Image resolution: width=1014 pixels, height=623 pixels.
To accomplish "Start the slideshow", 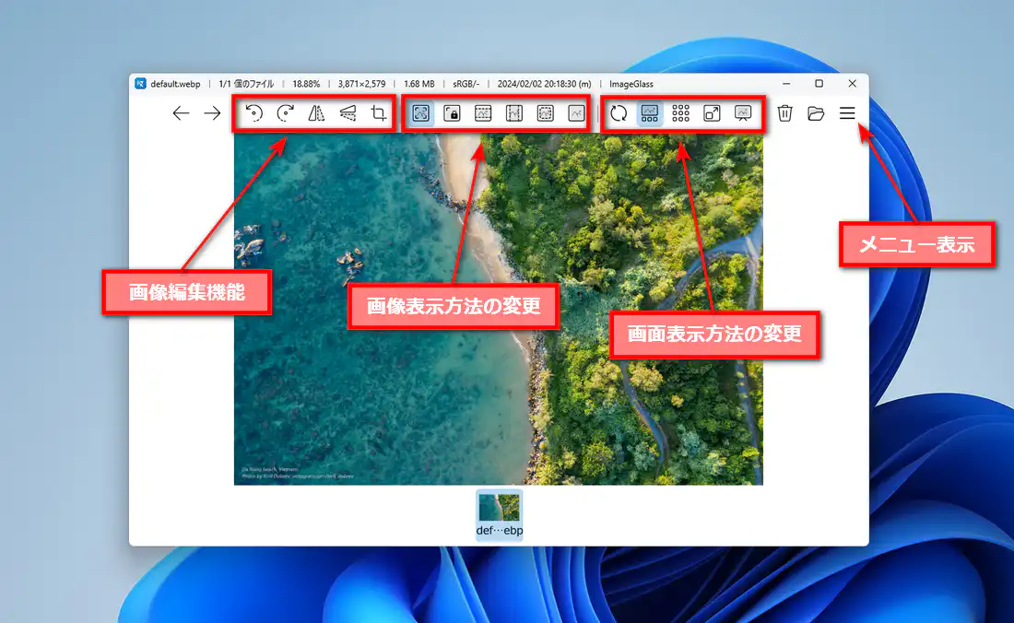I will pyautogui.click(x=744, y=113).
